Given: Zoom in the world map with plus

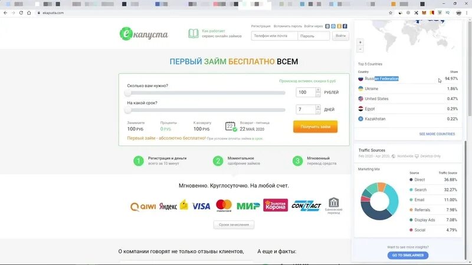Looking at the screenshot, I should (x=360, y=42).
